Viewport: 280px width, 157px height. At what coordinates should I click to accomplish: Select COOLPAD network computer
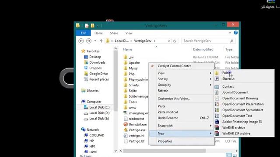(97, 135)
